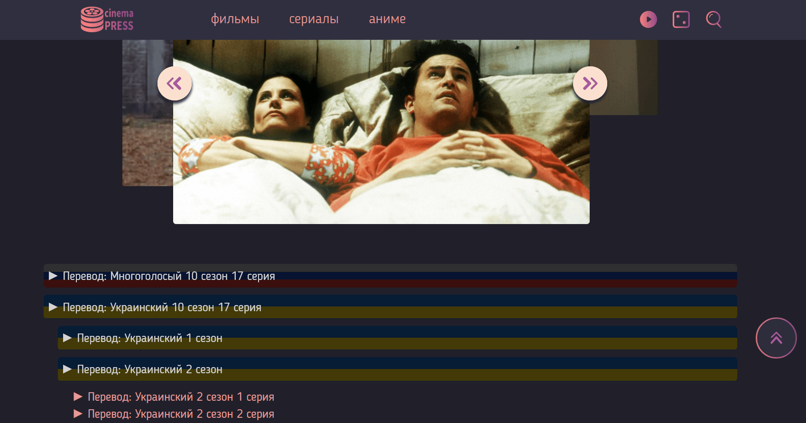This screenshot has width=806, height=423.
Task: Click the main still image of the couple in bed
Action: point(381,132)
